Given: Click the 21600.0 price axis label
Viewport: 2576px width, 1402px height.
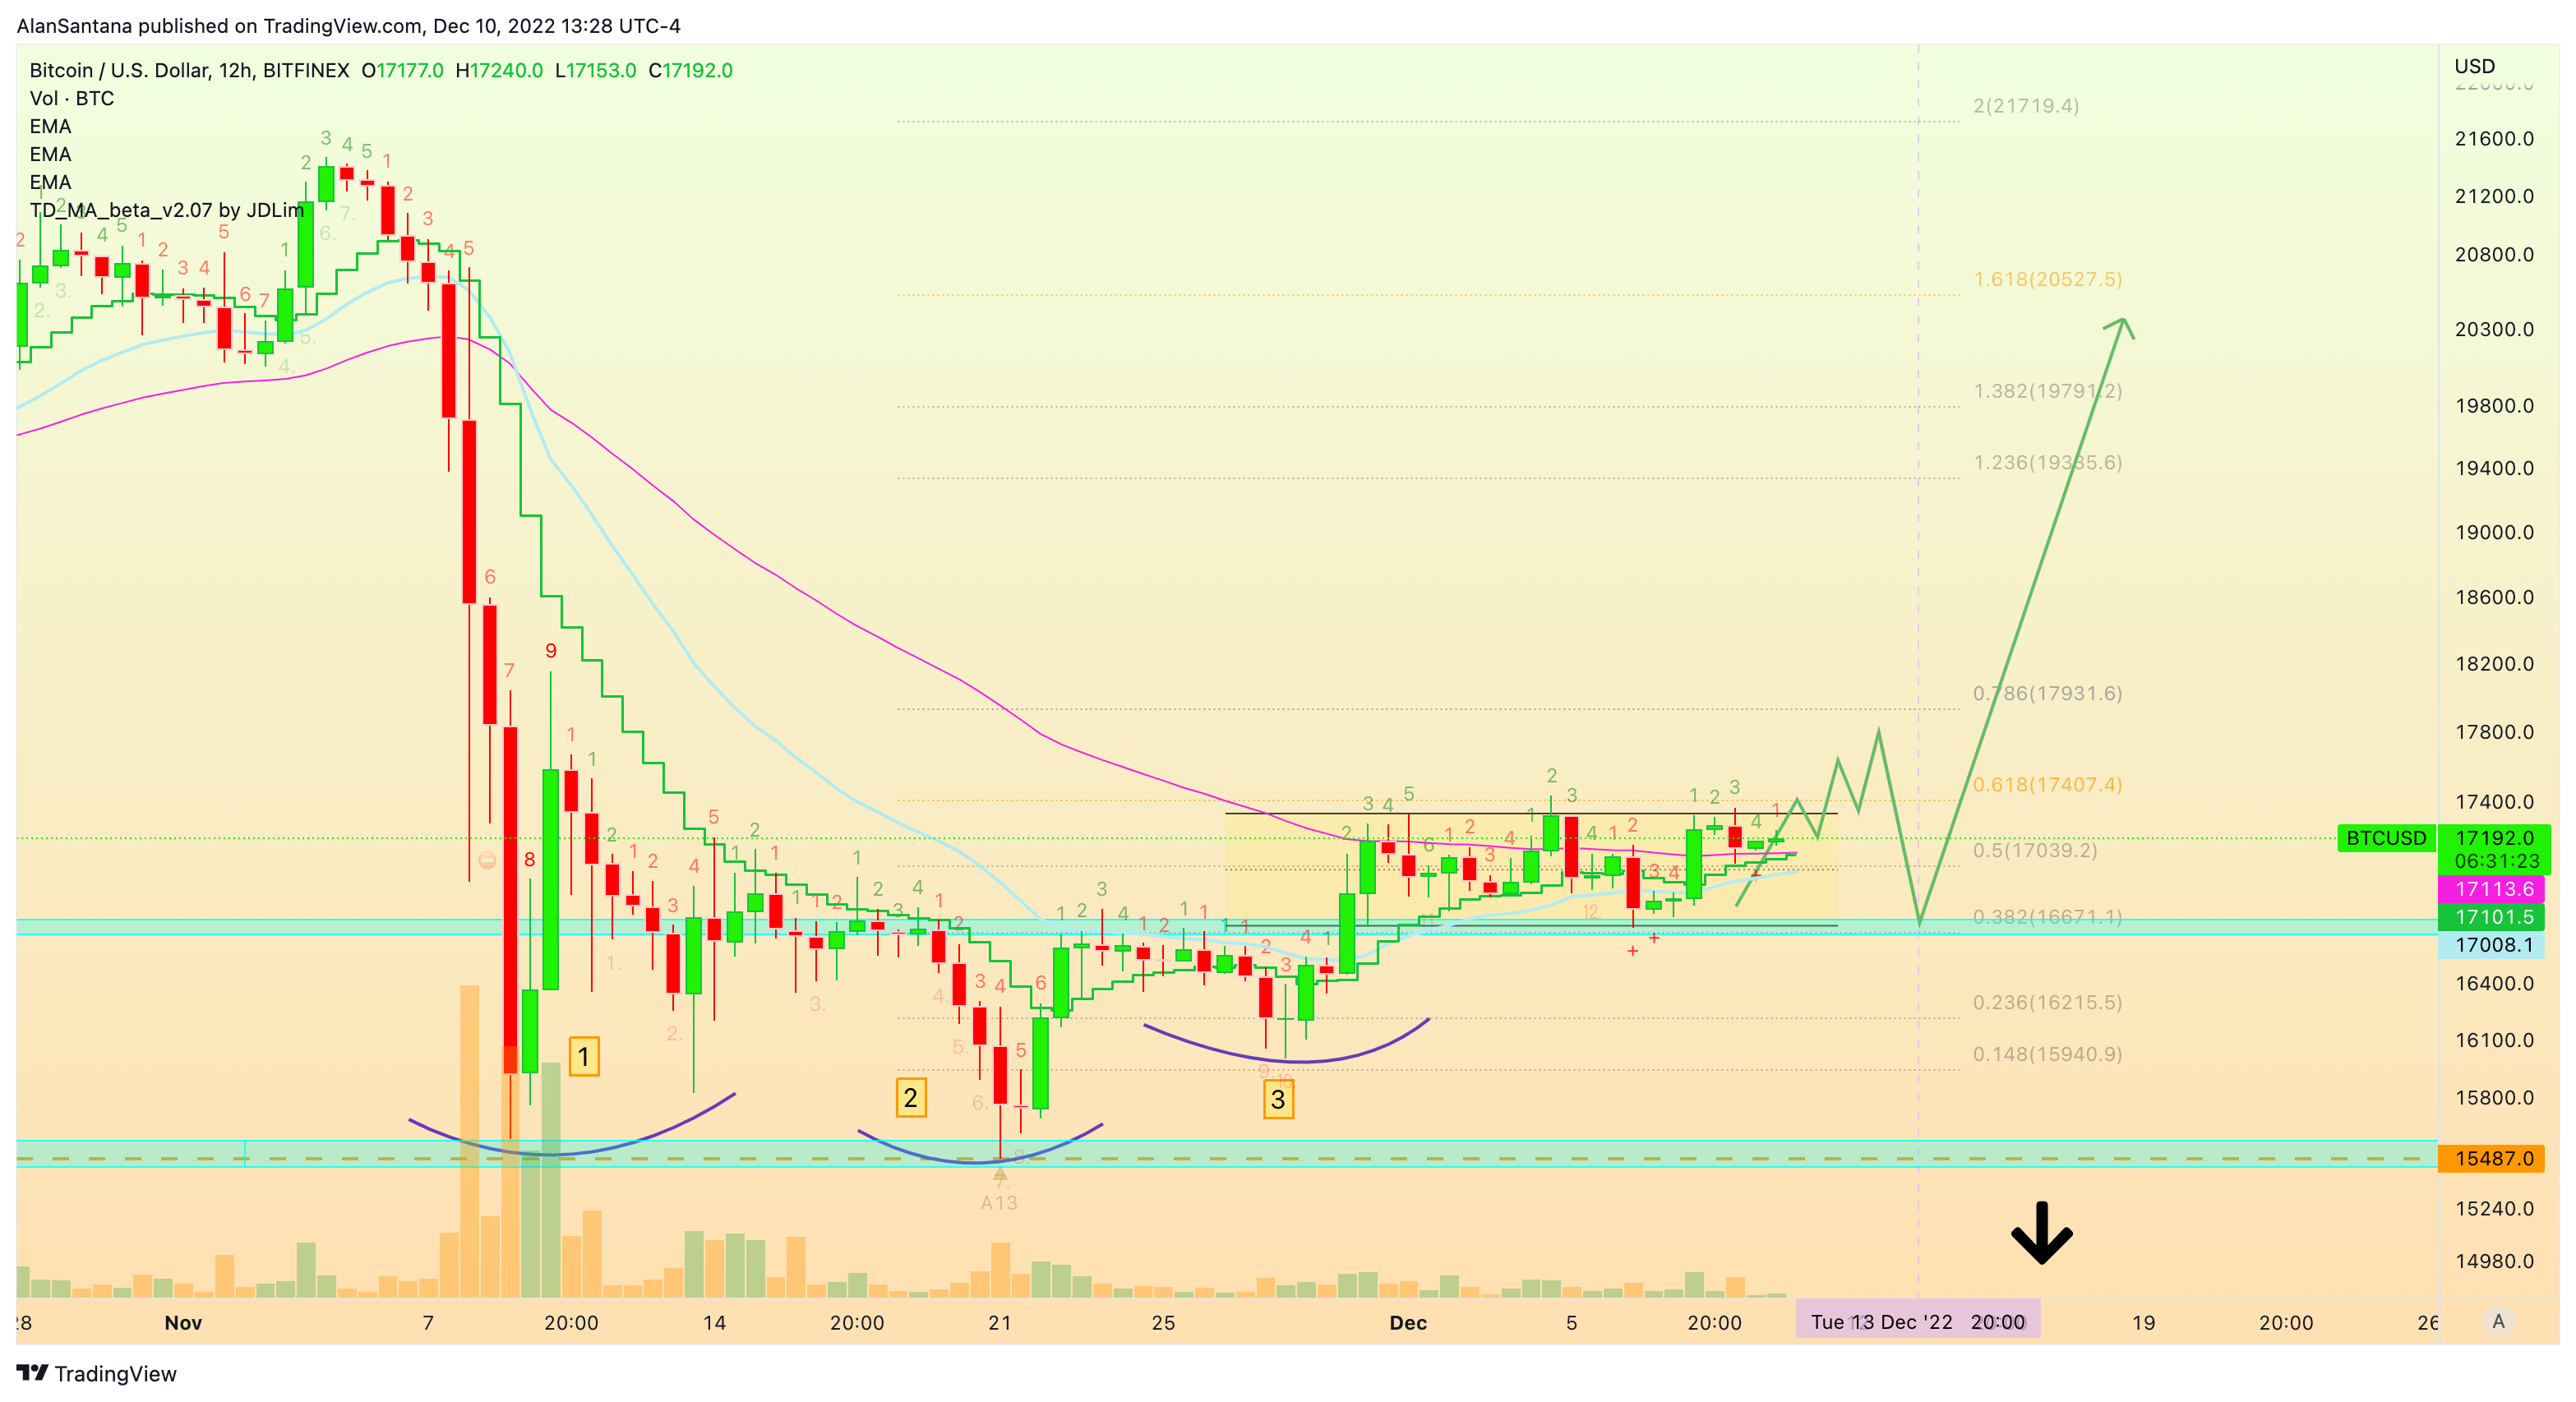Looking at the screenshot, I should 2494,138.
